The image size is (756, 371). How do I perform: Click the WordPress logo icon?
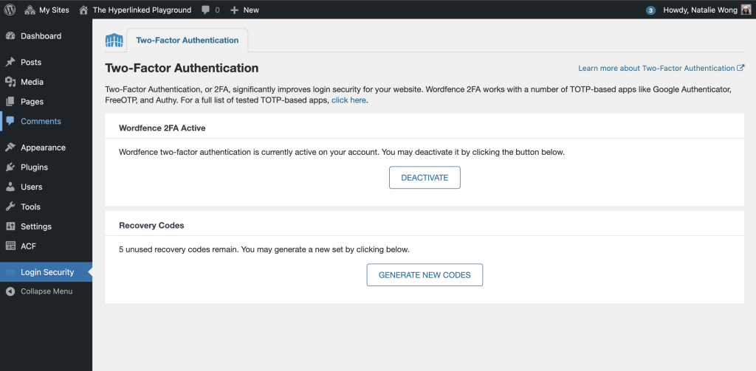pos(10,10)
